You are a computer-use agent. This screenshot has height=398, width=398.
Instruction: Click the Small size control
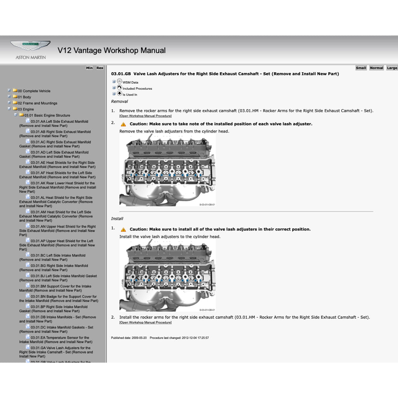361,68
